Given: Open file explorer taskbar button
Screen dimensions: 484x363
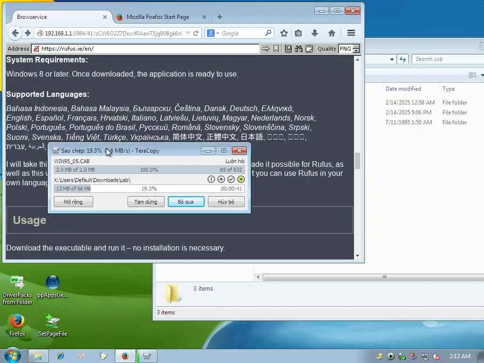Looking at the screenshot, I should pos(38,356).
